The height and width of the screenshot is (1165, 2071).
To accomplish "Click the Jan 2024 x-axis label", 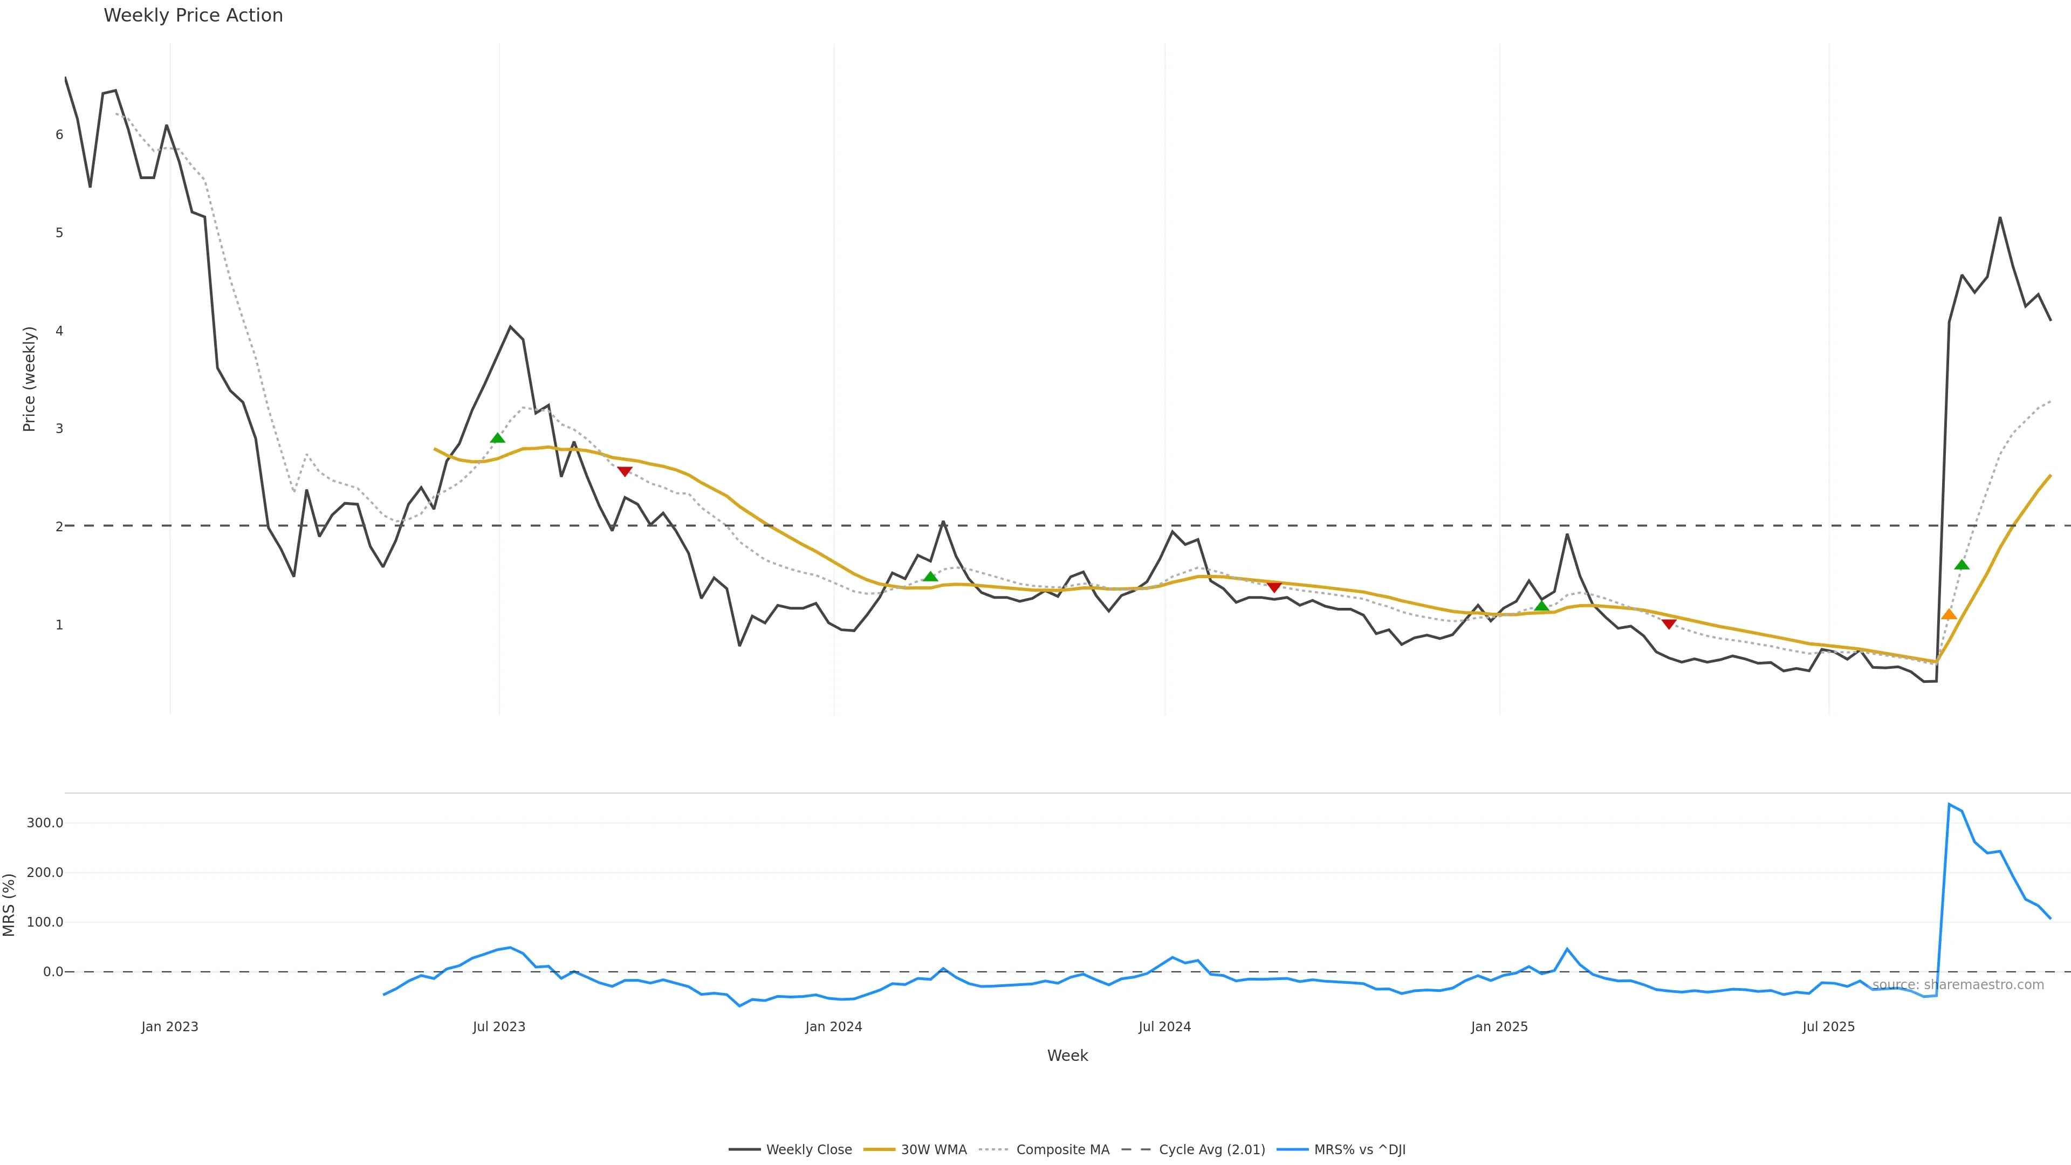I will coord(834,1027).
